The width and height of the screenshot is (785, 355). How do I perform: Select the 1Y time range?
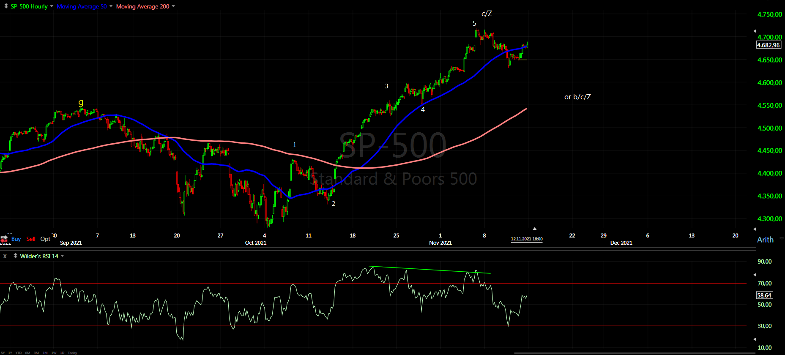tap(10, 353)
